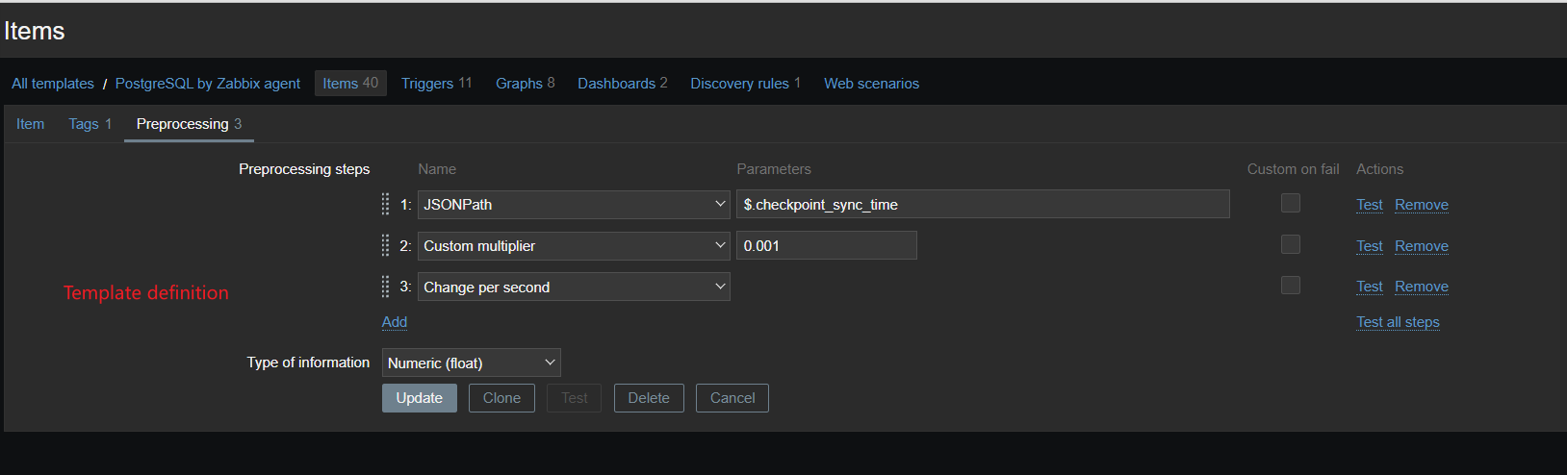Check Custom on fail for Change per second
This screenshot has width=1567, height=475.
pos(1291,286)
